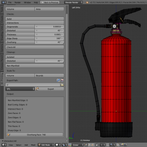Click Area statistics button
The width and height of the screenshot is (147, 147).
[49, 9]
